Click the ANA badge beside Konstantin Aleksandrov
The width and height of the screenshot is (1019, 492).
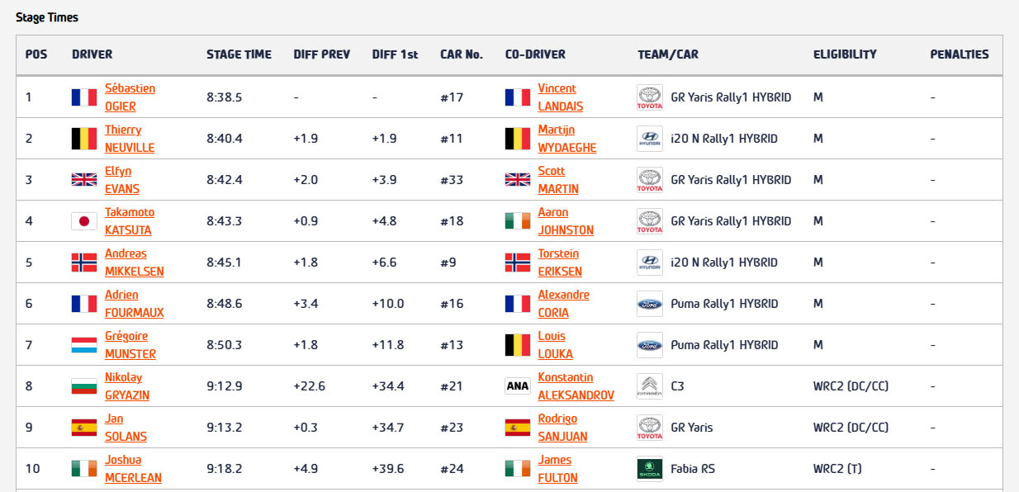click(x=518, y=386)
